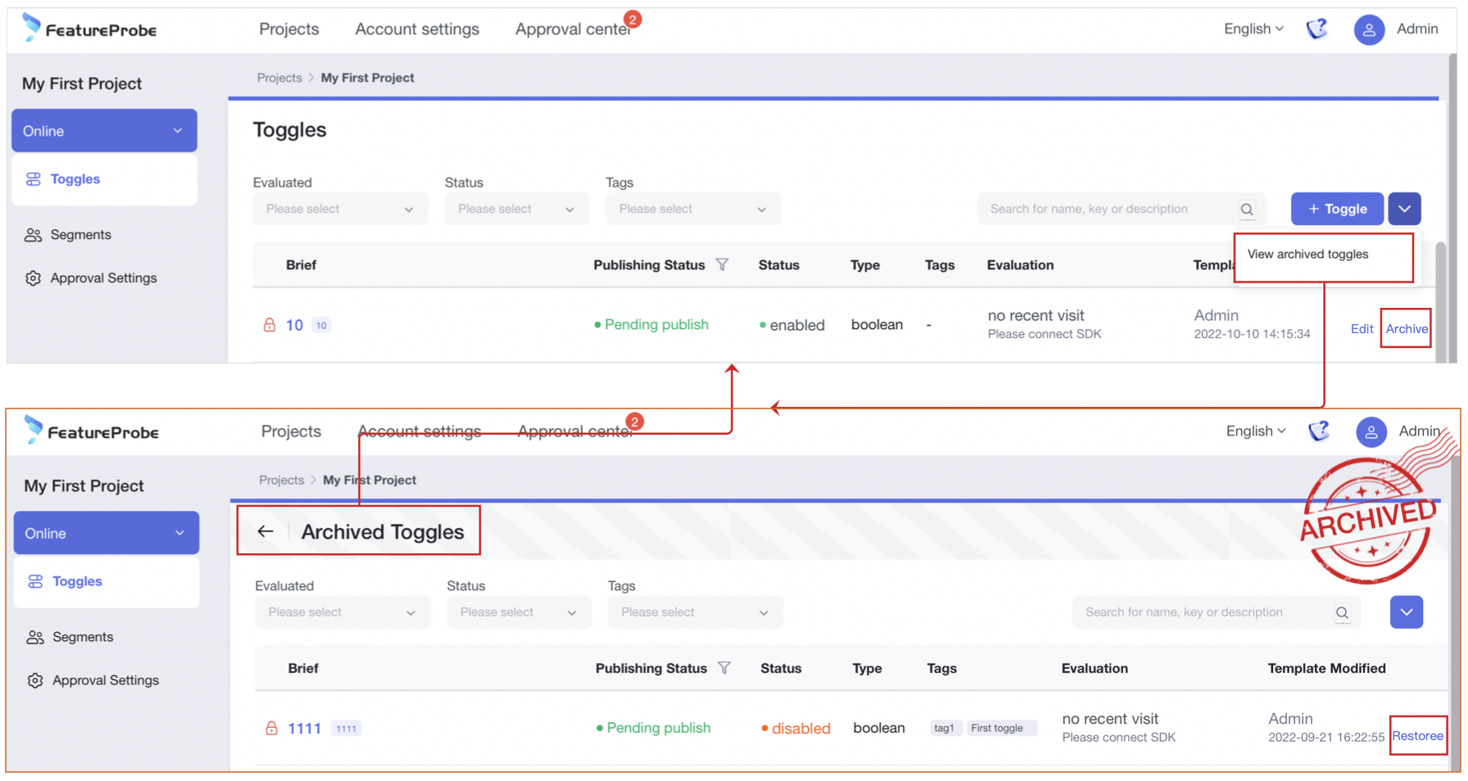Click the Admin user avatar in top header

1368,29
